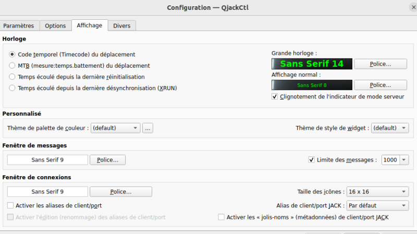Viewport: 417px width, 234px height.
Task: Click the ellipsis button beside palette theme
Action: click(x=148, y=128)
